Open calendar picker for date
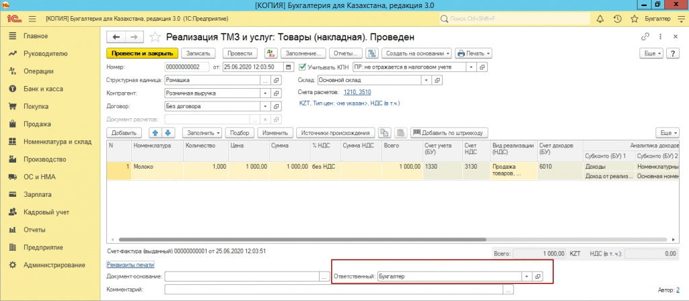689x301 pixels. coord(288,67)
